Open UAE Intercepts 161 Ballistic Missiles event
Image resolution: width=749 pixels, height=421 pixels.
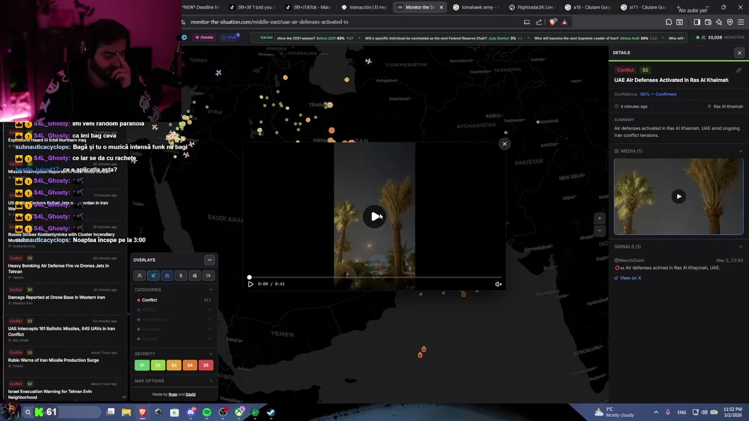(63, 331)
